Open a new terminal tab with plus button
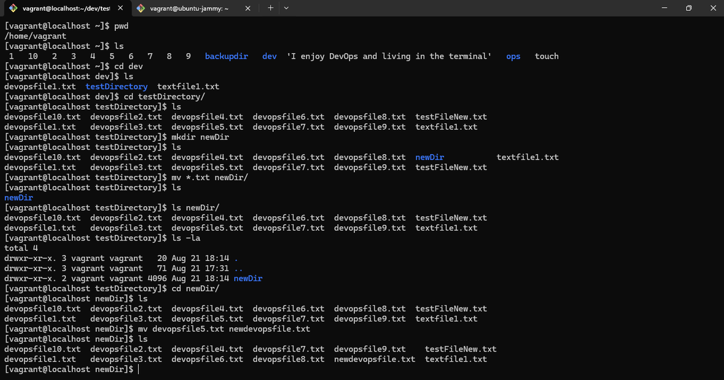 tap(270, 8)
